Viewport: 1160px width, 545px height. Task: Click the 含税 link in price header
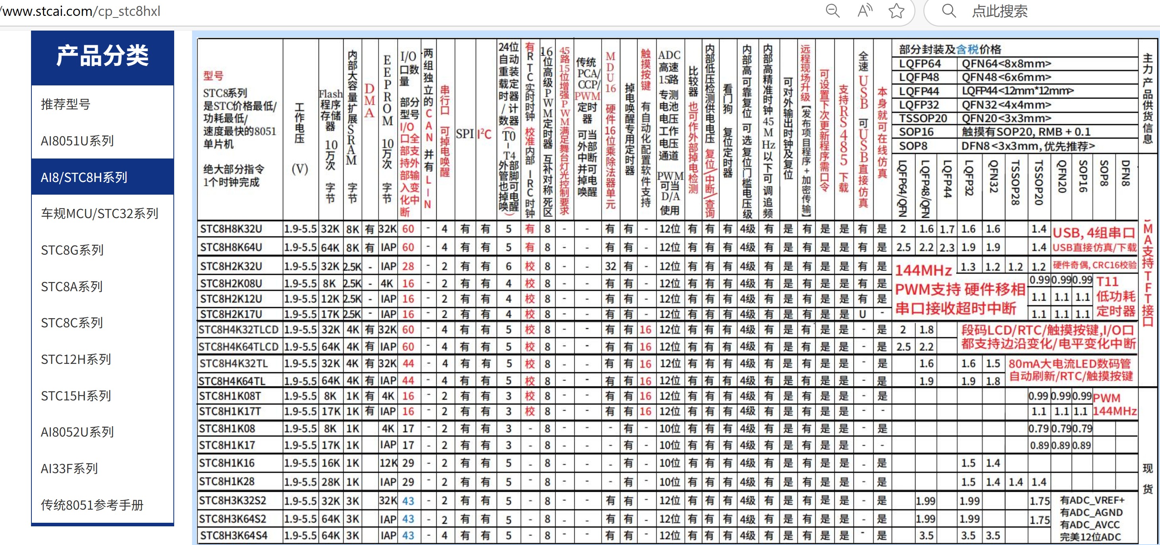click(967, 50)
